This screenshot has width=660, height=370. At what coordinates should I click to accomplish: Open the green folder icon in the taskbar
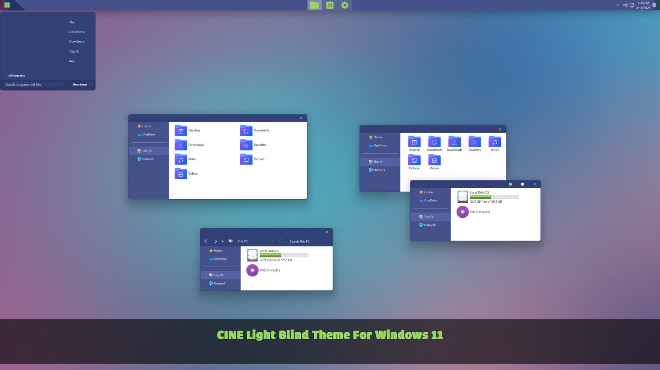click(314, 5)
